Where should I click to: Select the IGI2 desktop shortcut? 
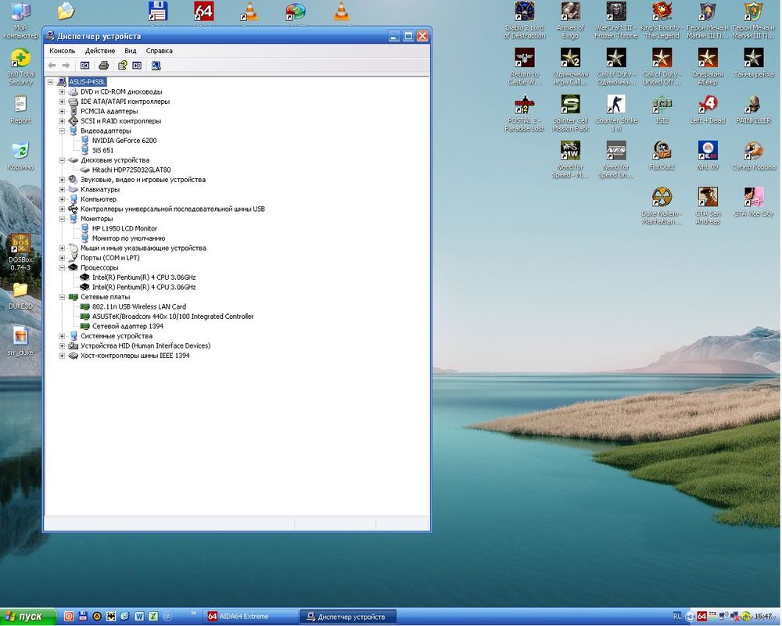click(662, 109)
